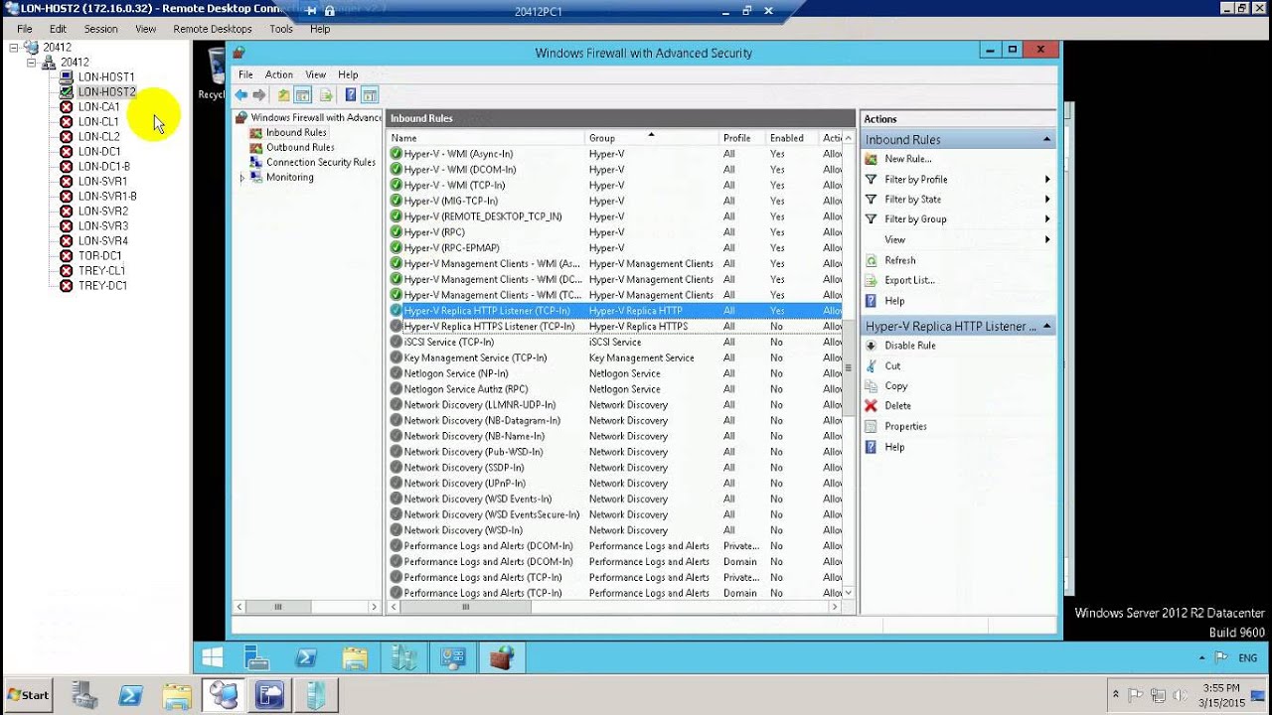The height and width of the screenshot is (715, 1272).
Task: Click the Windows Start logo in remote session
Action: coord(212,657)
